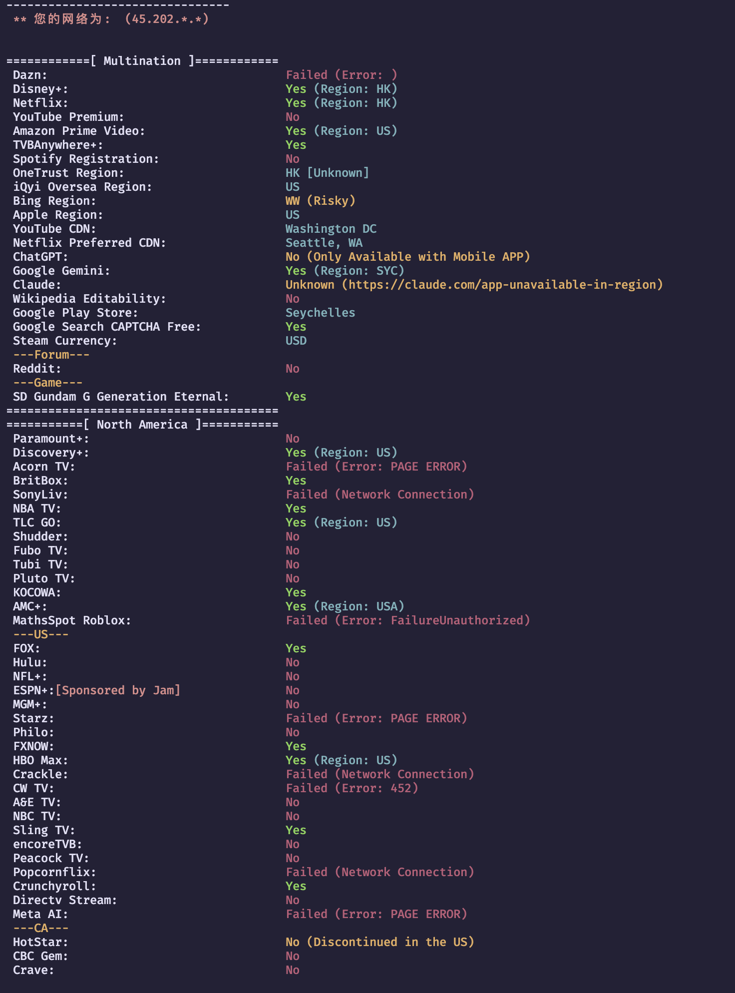
Task: Click the Multination section header
Action: 142,61
